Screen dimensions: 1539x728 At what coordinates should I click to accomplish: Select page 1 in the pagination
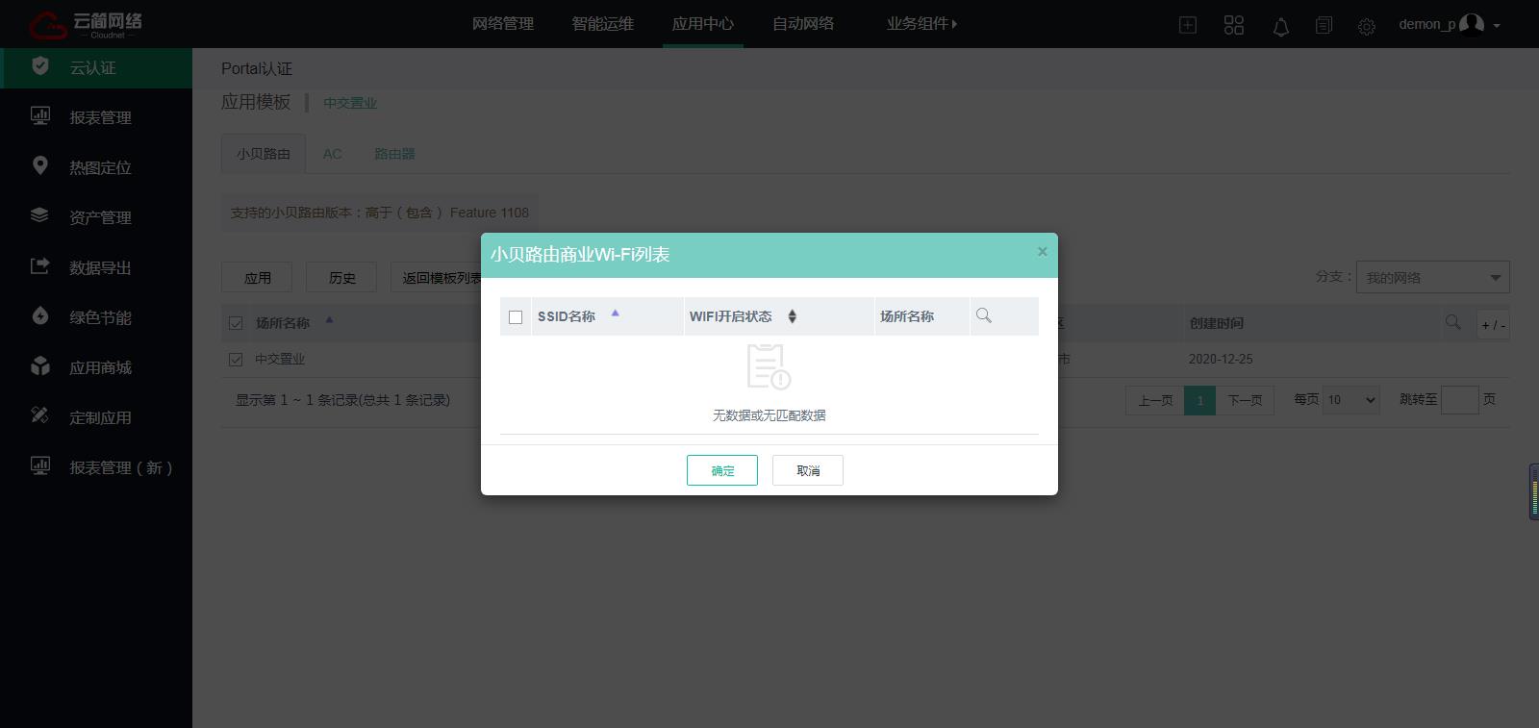[x=1199, y=400]
